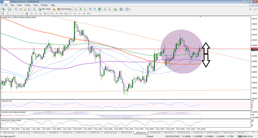Switch chart to line chart style
The height and width of the screenshot is (138, 258).
point(85,9)
